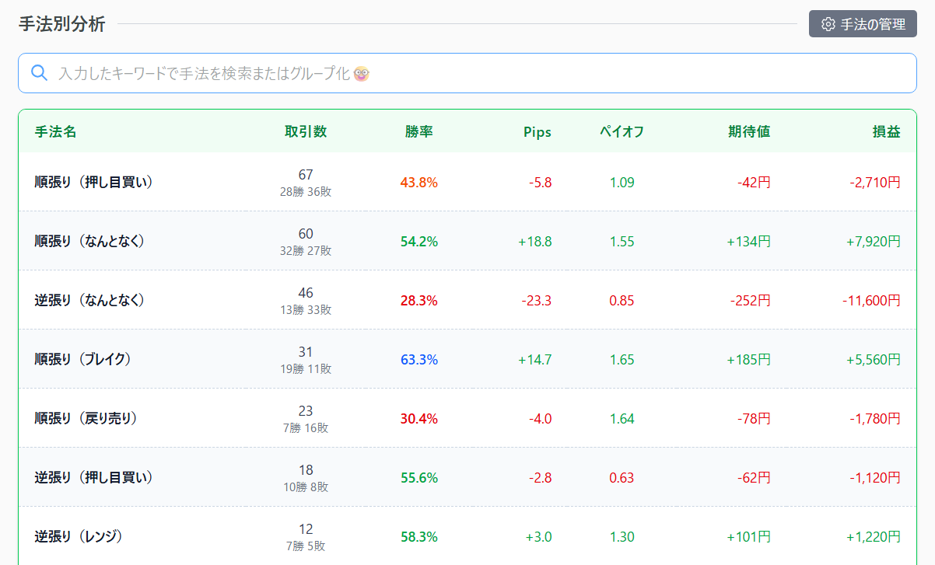
Task: Click the ペイオフ column header
Action: pyautogui.click(x=622, y=131)
